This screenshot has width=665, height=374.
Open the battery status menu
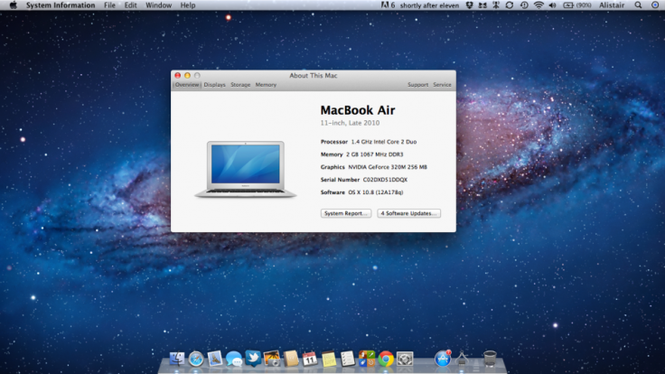(577, 5)
